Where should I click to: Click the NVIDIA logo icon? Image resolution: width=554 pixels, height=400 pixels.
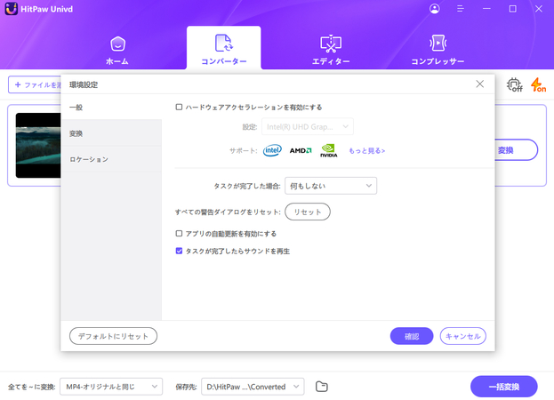(x=329, y=150)
